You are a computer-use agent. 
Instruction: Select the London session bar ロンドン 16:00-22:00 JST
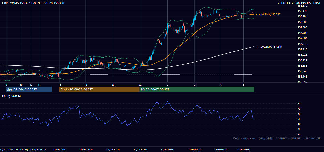pyautogui.click(x=99, y=89)
